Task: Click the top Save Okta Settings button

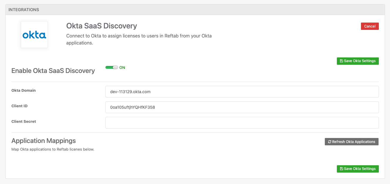Action: pos(358,61)
